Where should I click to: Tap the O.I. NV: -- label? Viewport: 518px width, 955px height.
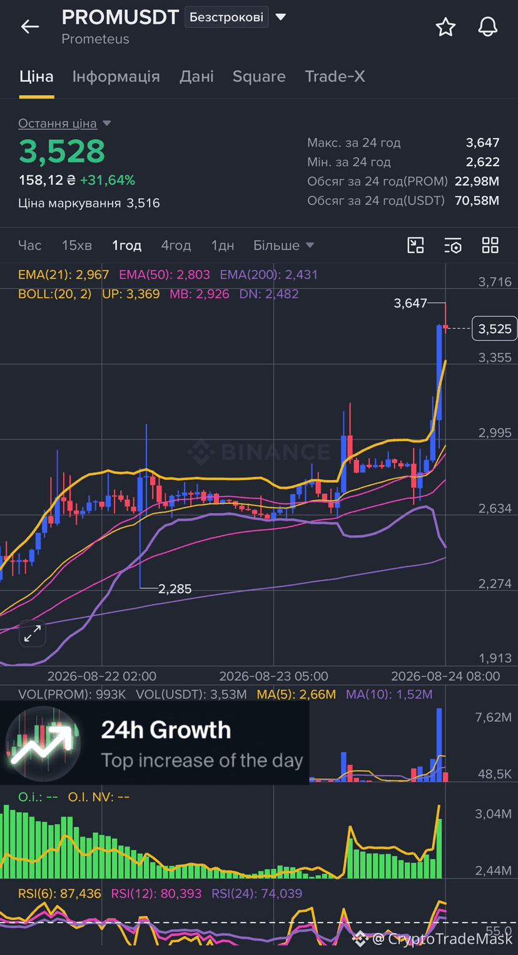(x=99, y=797)
